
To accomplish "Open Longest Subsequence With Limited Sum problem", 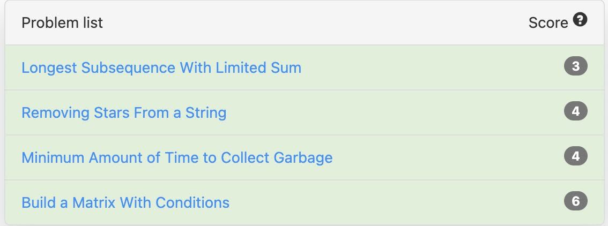I will click(161, 67).
